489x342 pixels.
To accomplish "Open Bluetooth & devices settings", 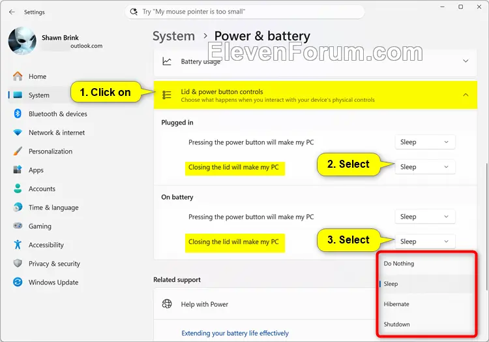I will [x=57, y=114].
